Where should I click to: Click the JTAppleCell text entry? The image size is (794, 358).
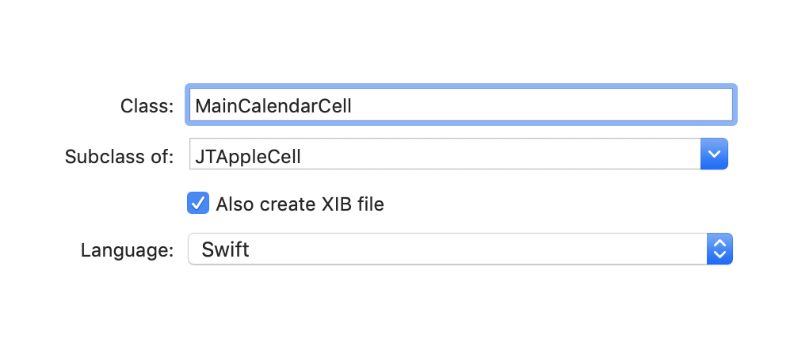(x=248, y=155)
